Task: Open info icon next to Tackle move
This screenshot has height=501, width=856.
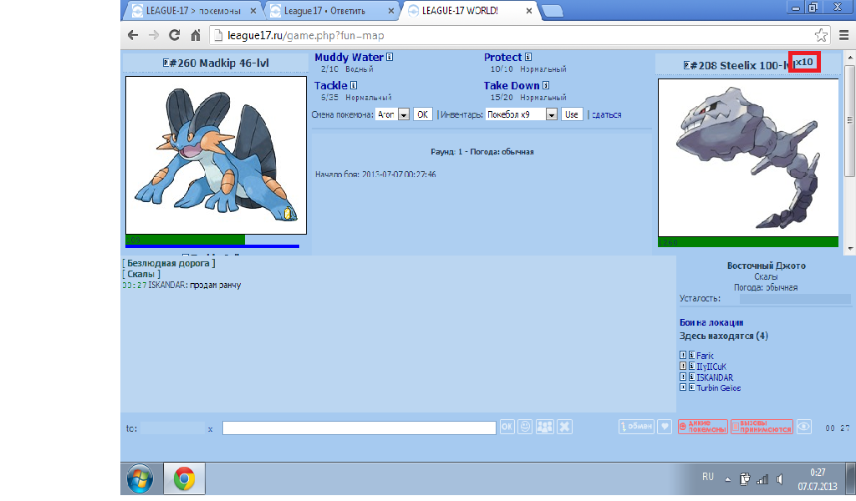Action: (x=354, y=85)
